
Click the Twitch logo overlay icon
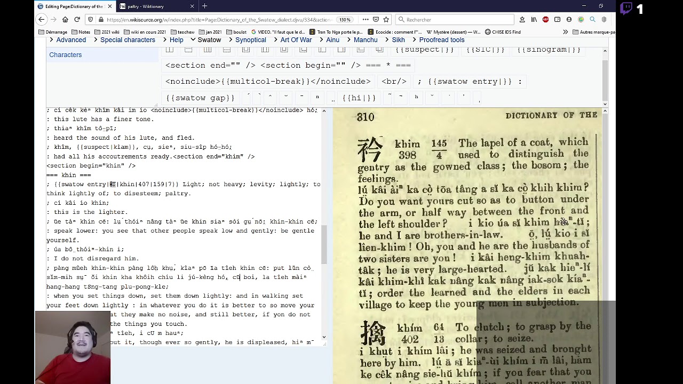[x=626, y=9]
